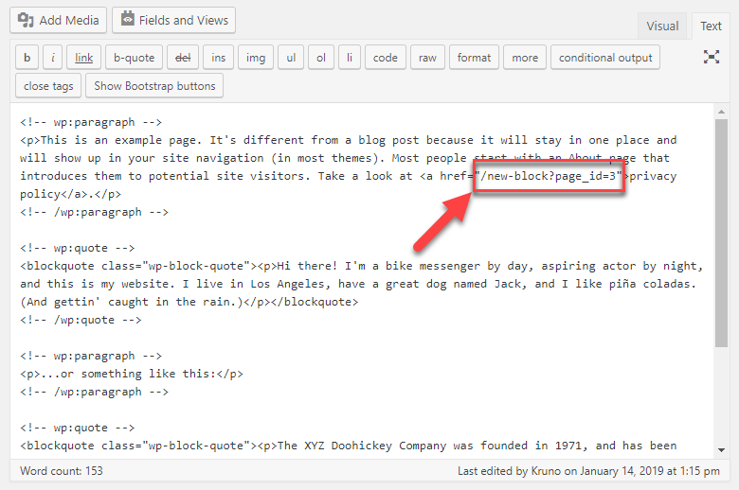Click the raw quicktag button
739x490 pixels.
[427, 58]
